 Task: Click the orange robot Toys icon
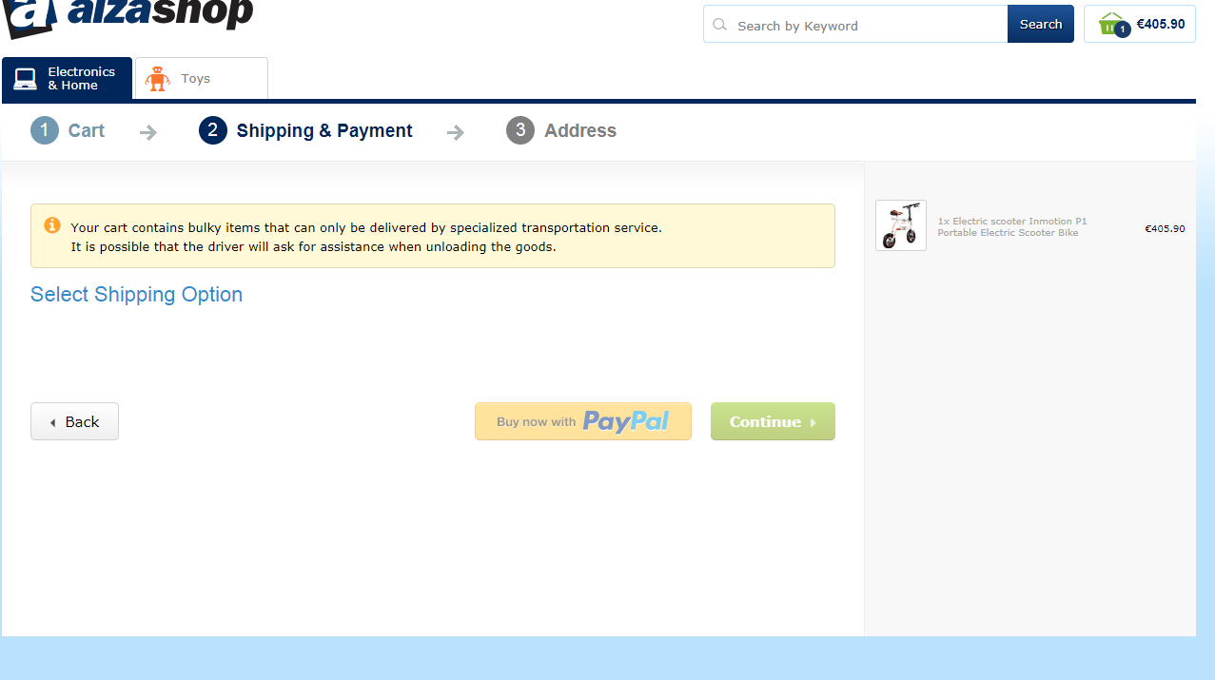[x=157, y=79]
